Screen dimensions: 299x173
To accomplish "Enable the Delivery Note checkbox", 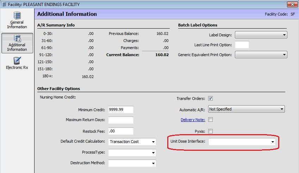I will 210,120.
